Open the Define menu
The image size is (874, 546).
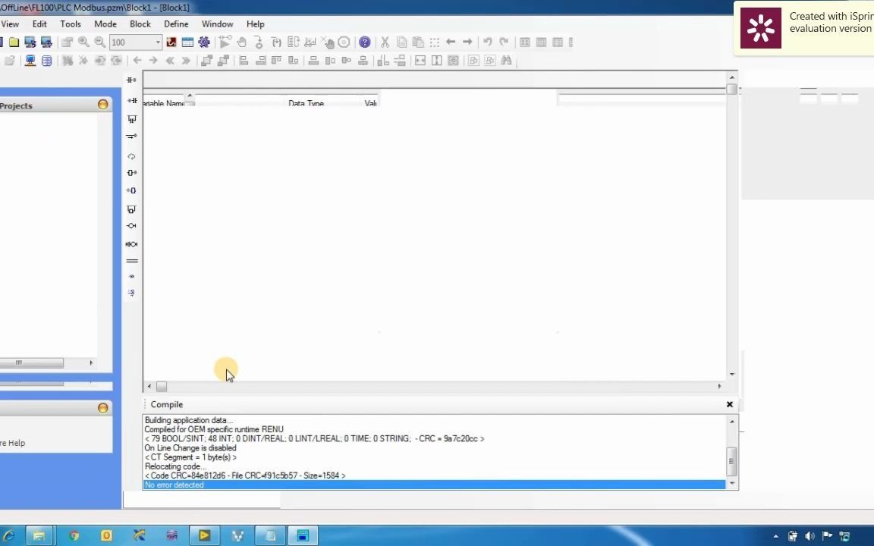point(176,24)
